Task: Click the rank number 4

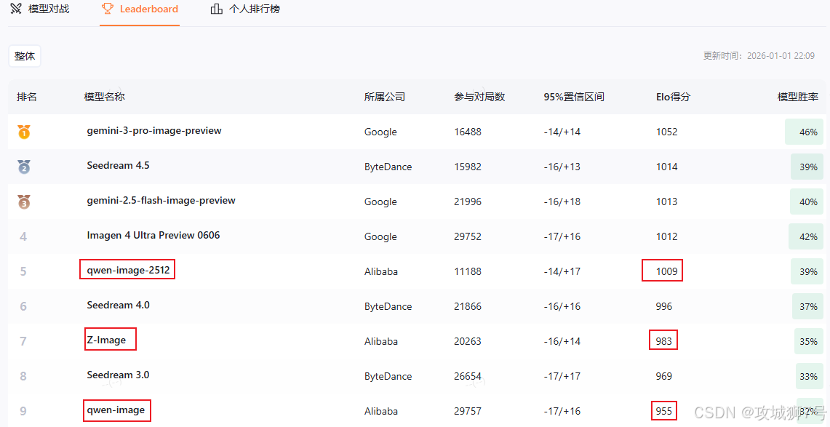Action: pos(23,236)
